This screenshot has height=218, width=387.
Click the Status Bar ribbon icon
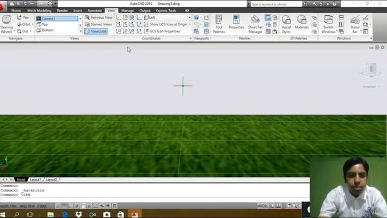coord(355,20)
